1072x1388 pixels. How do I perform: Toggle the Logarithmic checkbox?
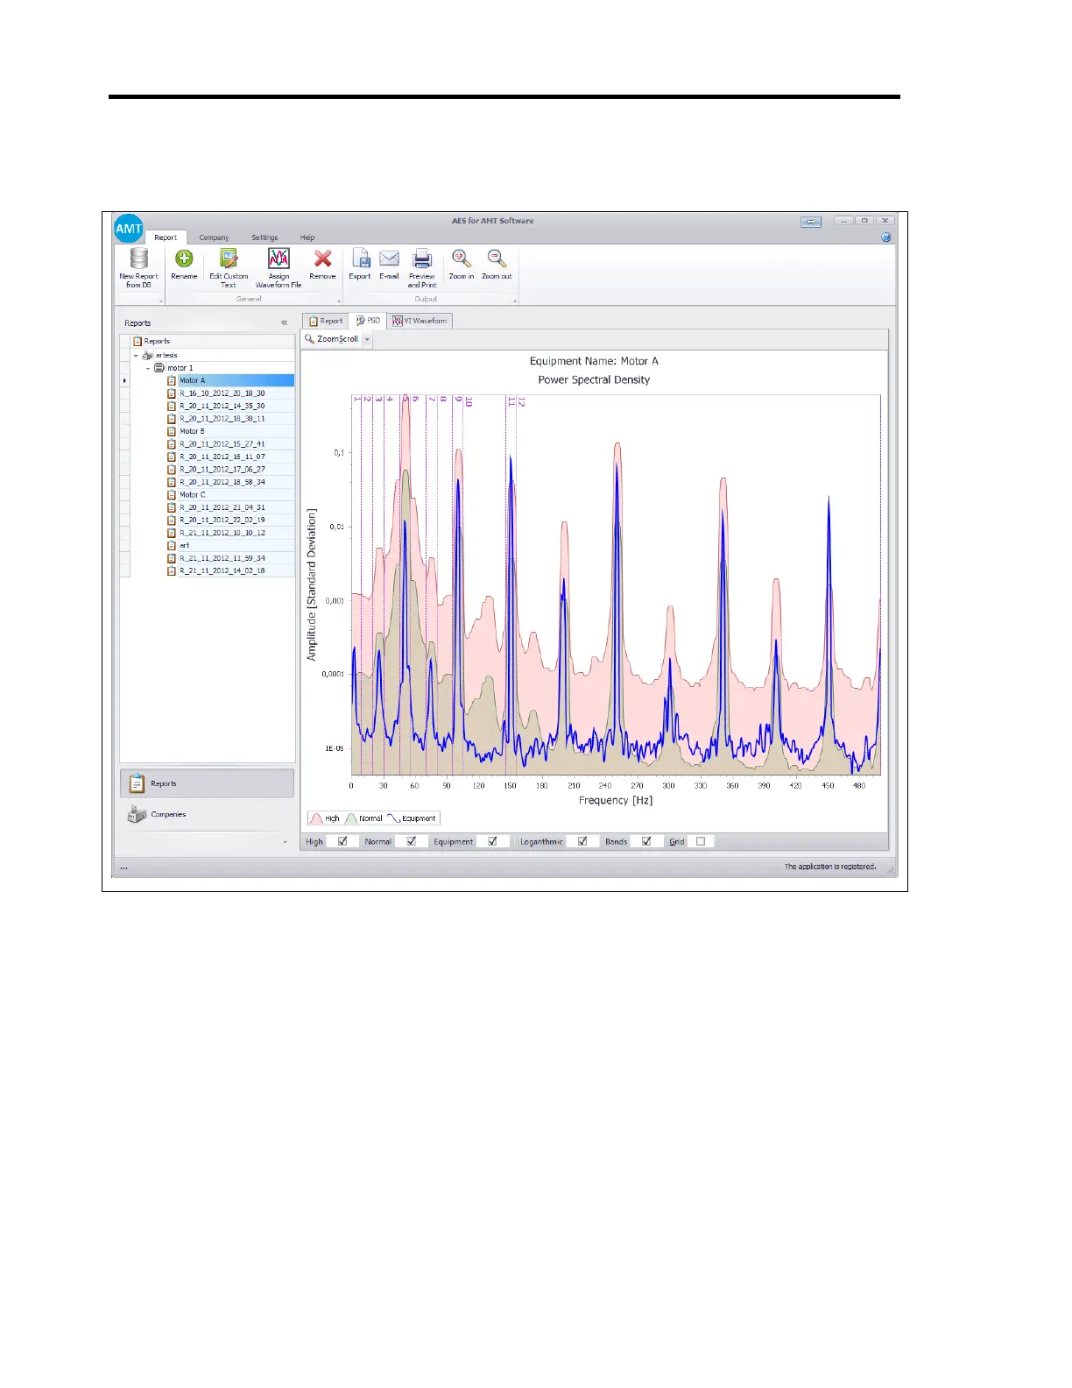pos(582,841)
